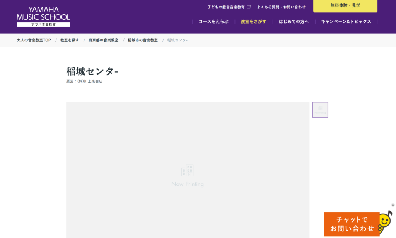This screenshot has height=238, width=396.
Task: Go to 稲城市の音楽教室 breadcrumb
Action: pos(143,40)
